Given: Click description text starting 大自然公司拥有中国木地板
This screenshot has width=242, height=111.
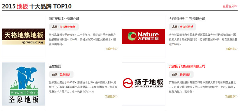Looking at the screenshot, I should coord(203,39).
